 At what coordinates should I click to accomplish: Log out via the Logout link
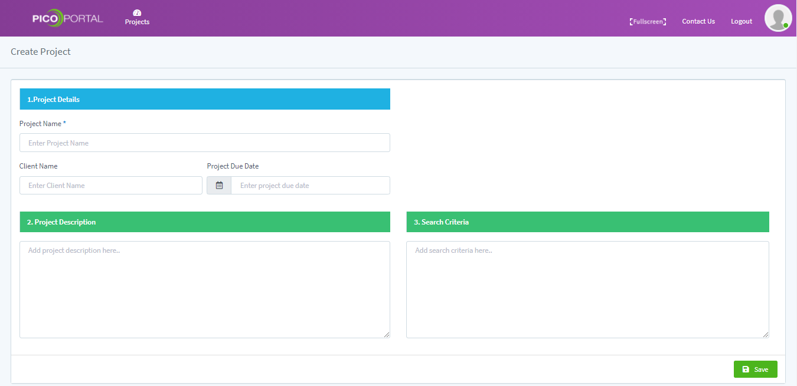point(742,21)
